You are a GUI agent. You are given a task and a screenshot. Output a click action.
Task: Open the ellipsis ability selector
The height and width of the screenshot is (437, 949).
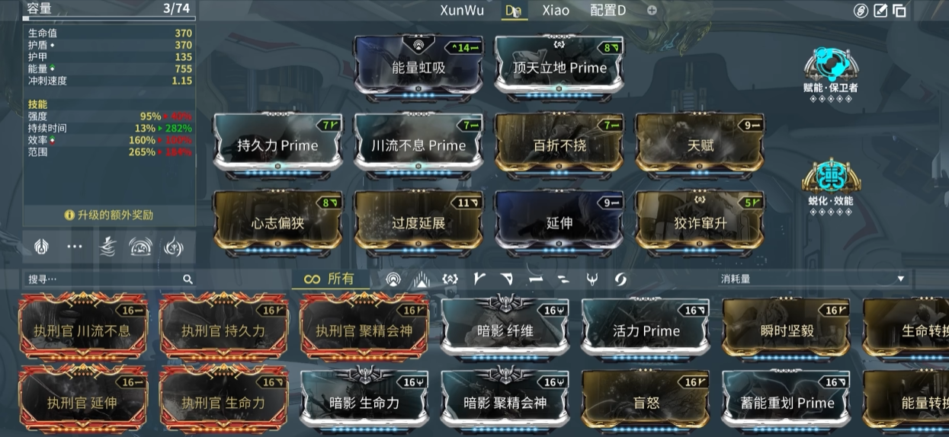click(x=75, y=247)
